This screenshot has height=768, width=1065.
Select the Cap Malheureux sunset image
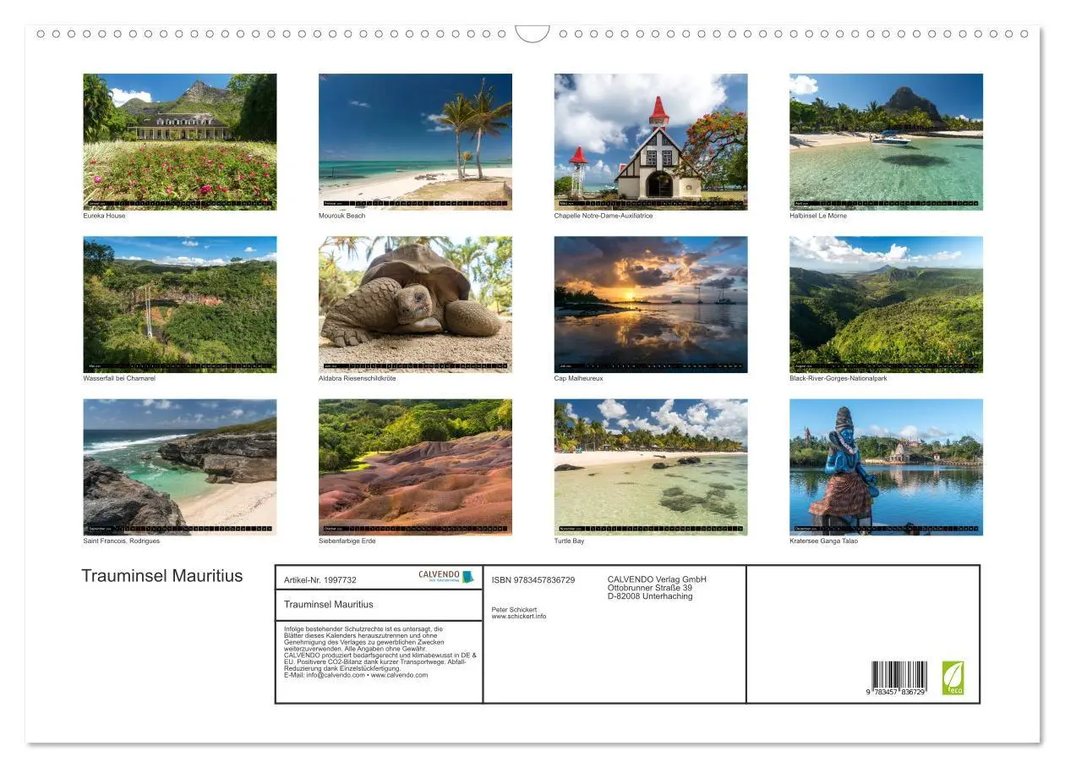[650, 304]
